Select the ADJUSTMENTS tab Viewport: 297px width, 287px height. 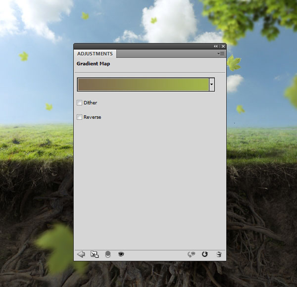(95, 54)
